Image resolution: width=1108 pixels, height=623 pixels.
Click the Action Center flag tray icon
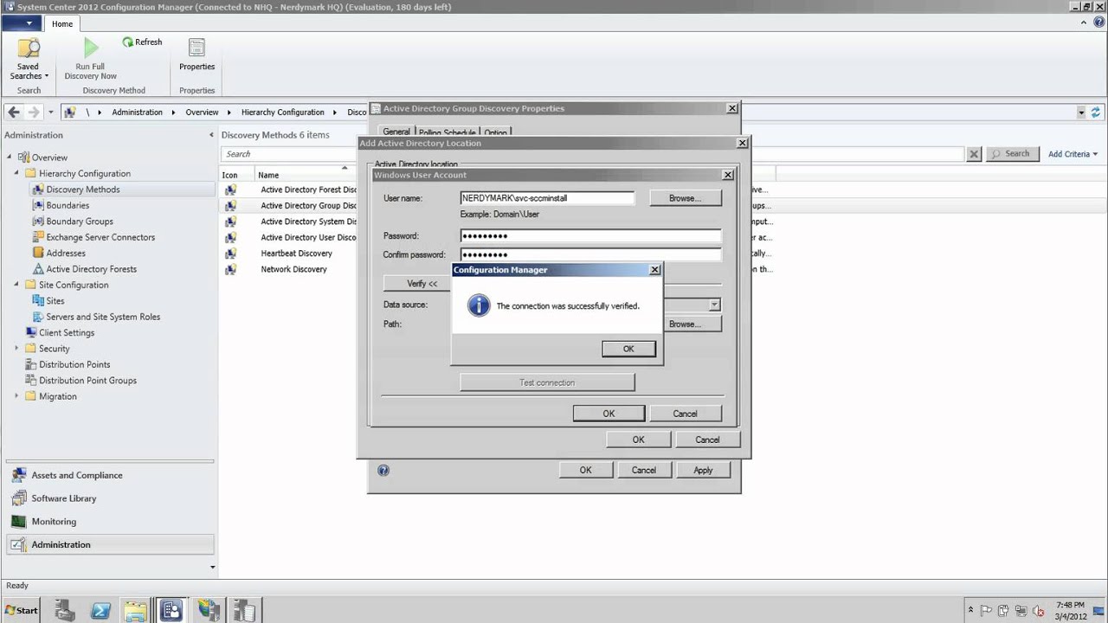pyautogui.click(x=986, y=610)
